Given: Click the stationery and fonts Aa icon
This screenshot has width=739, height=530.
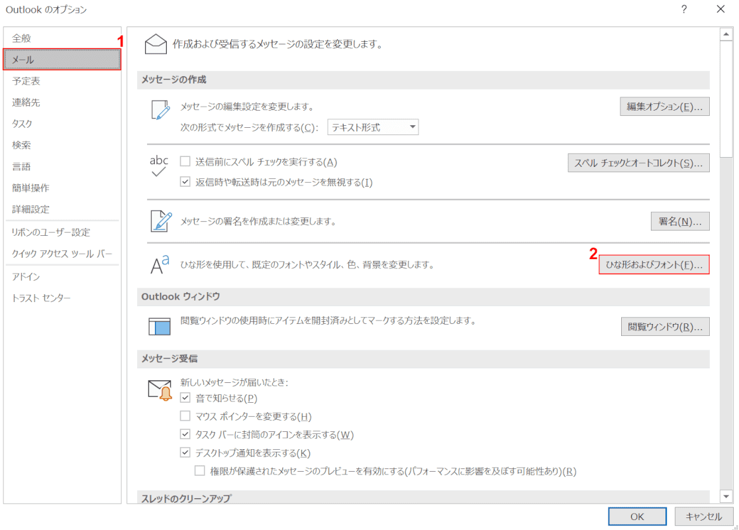Looking at the screenshot, I should 160,264.
